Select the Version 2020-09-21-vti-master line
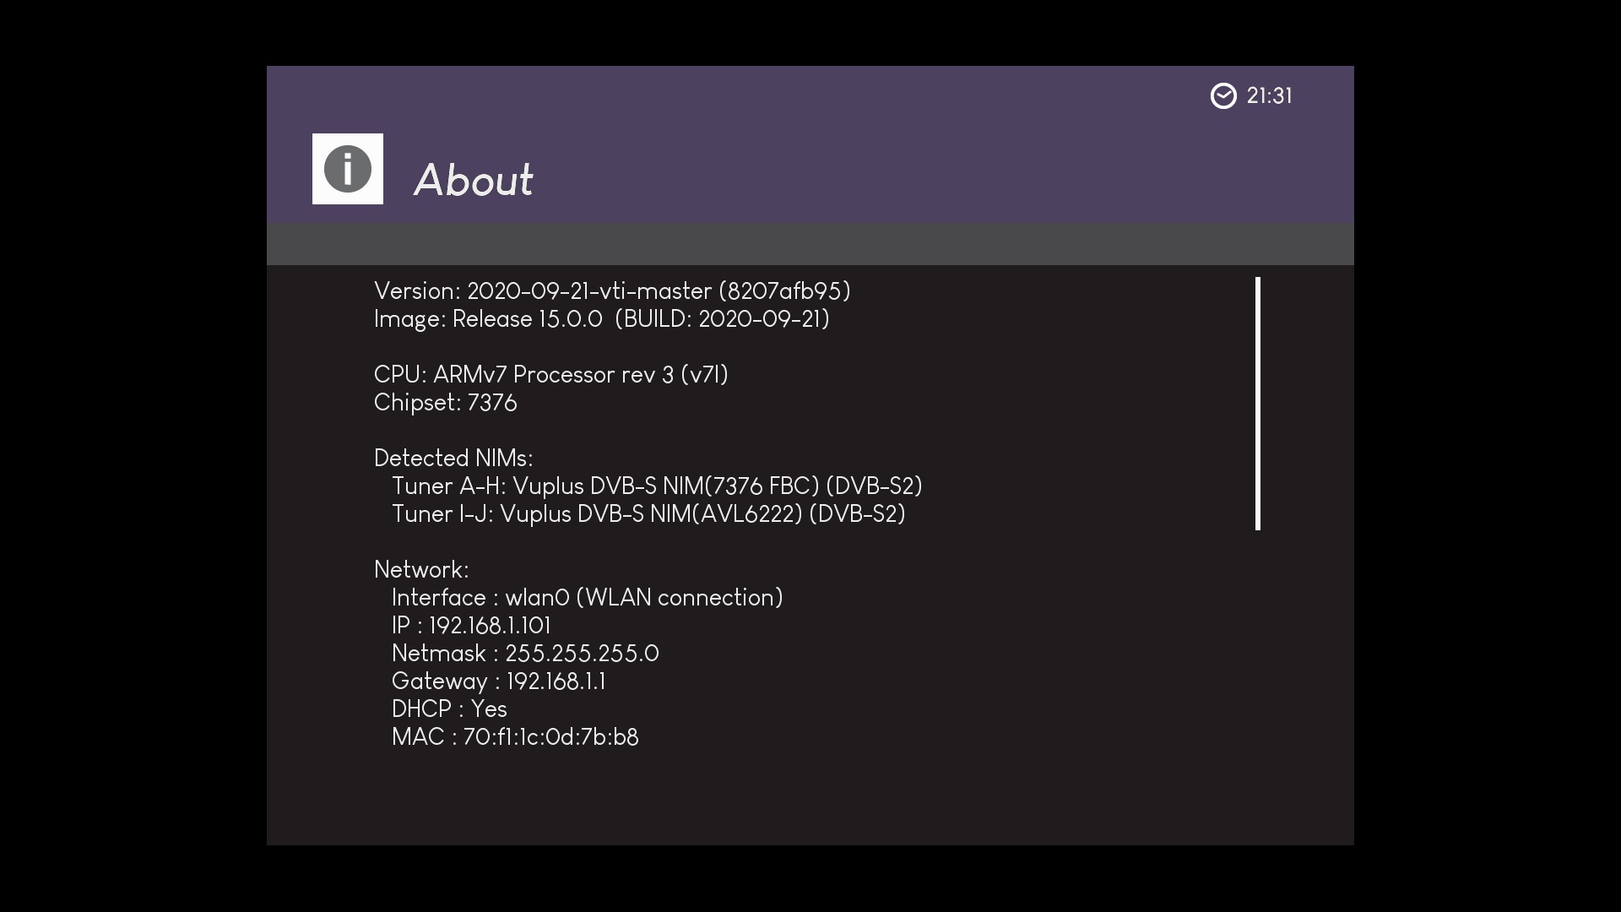 coord(612,291)
